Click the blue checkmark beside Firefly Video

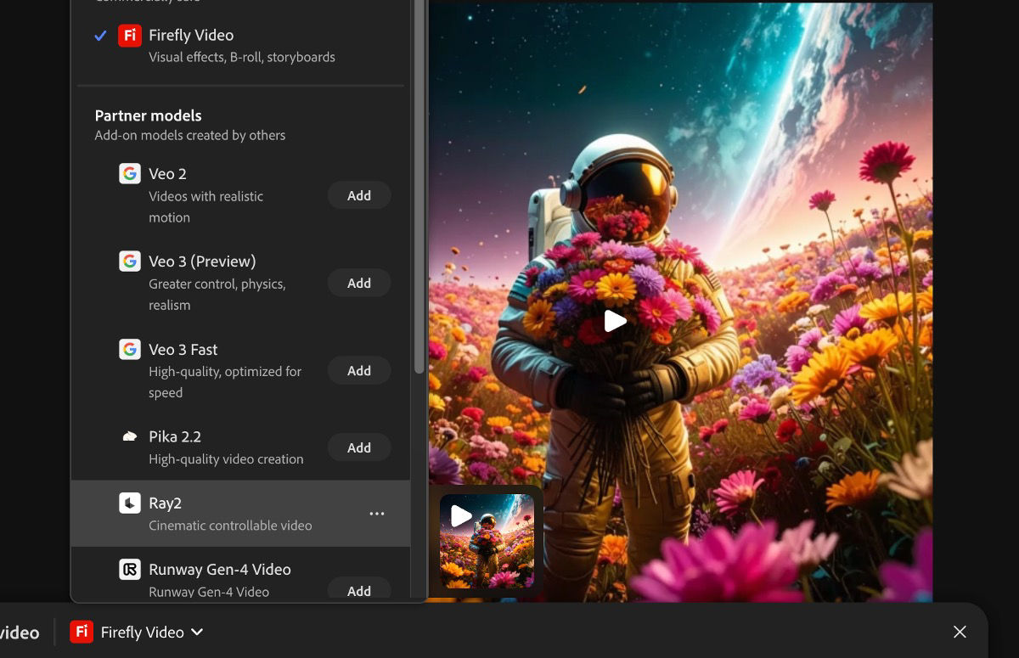pyautogui.click(x=100, y=35)
